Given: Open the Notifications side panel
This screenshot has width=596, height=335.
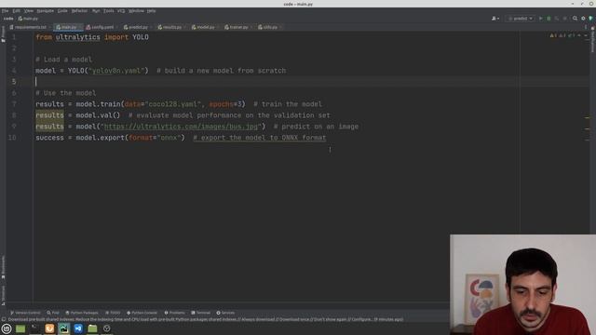Looking at the screenshot, I should (x=592, y=40).
